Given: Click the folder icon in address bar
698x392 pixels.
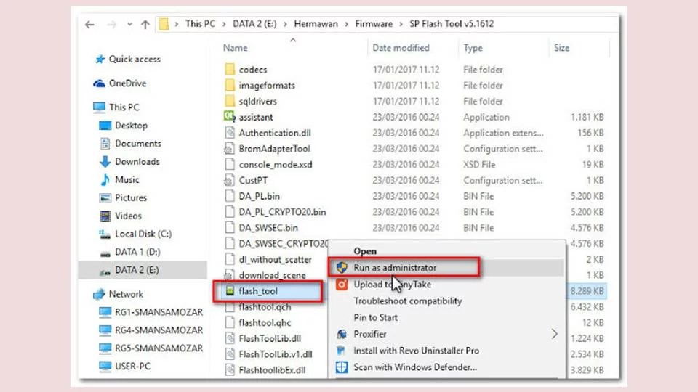Looking at the screenshot, I should (164, 24).
